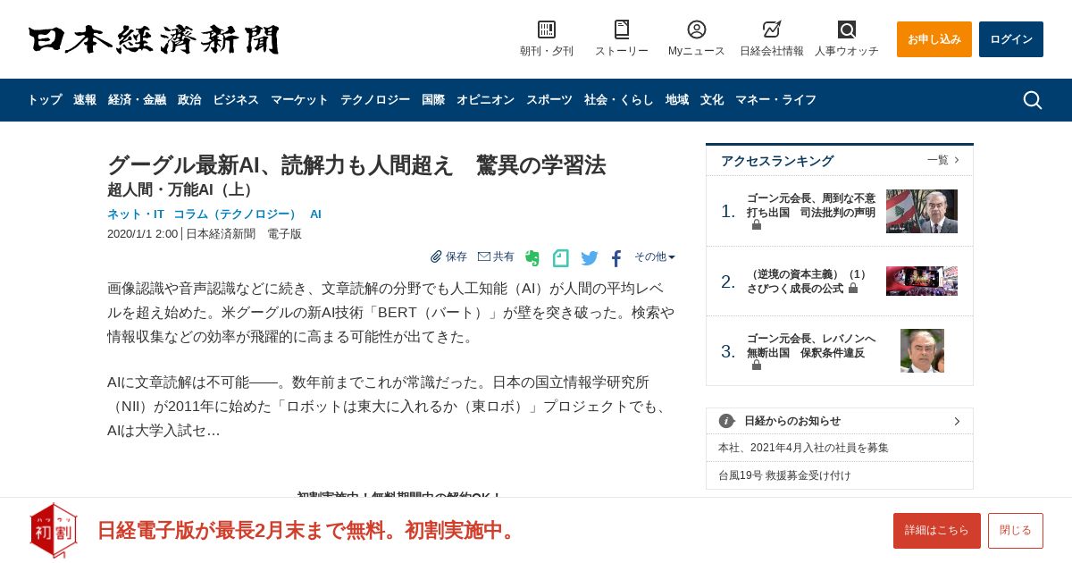
Task: Open the 地域 section
Action: pos(677,100)
